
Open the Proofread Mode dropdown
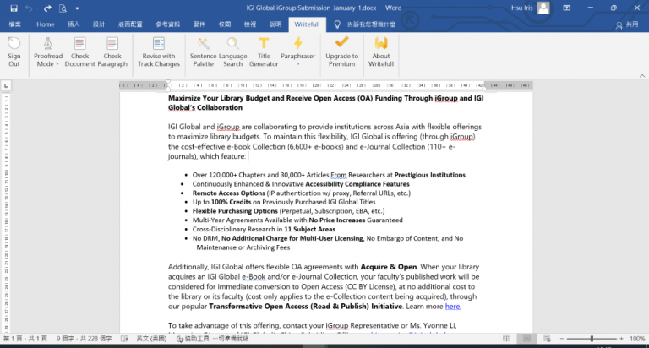coord(48,52)
